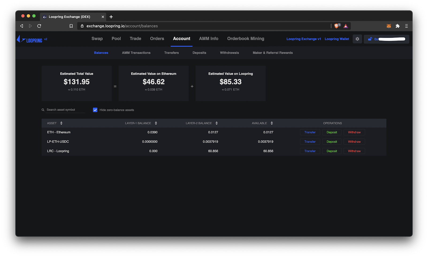Sort the table by Layer-1 Balance

coord(156,123)
